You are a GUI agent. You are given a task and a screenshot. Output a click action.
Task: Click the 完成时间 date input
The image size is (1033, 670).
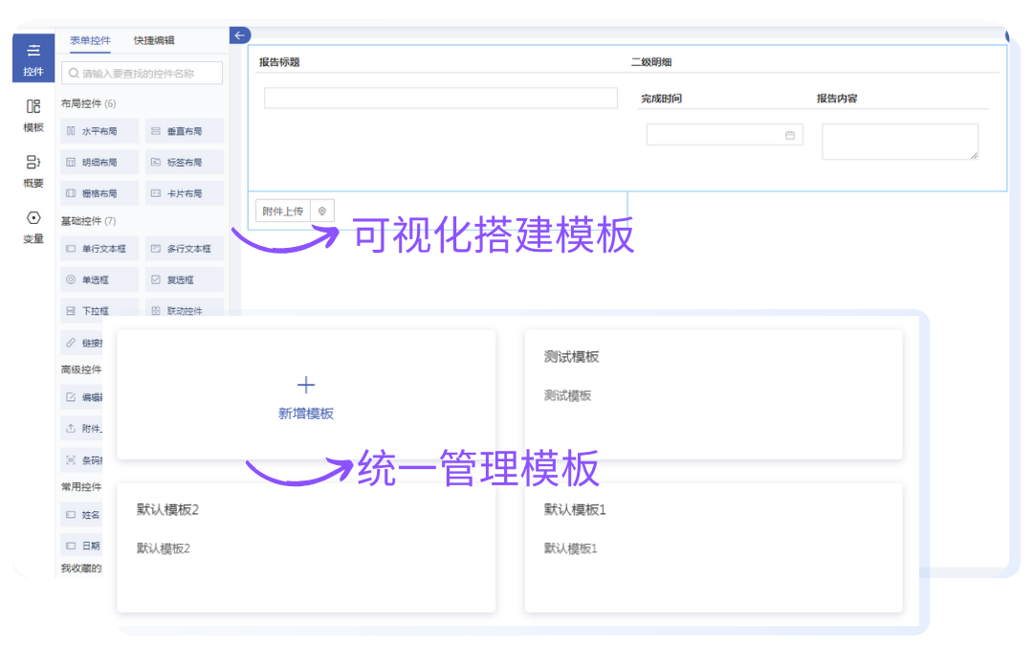[x=725, y=135]
